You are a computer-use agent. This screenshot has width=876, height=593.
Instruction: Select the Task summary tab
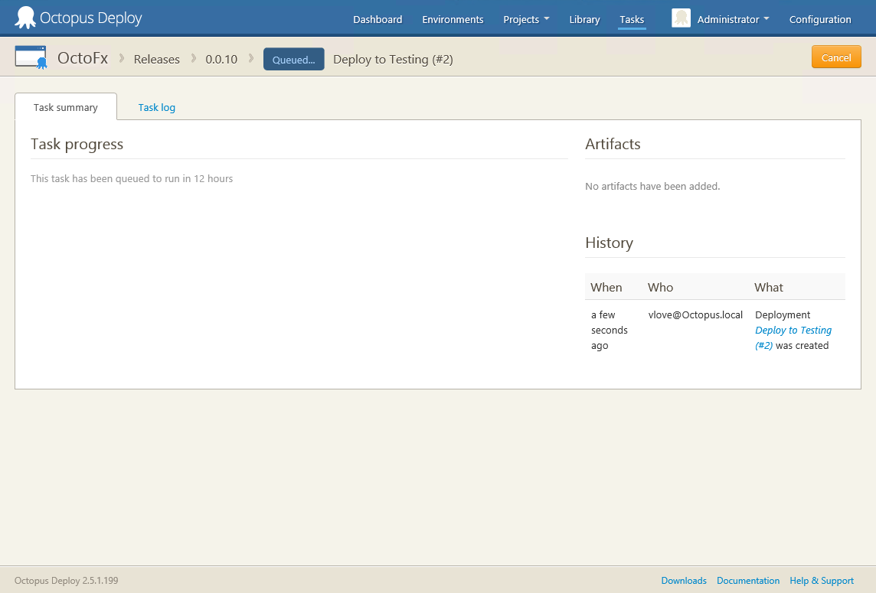click(66, 107)
